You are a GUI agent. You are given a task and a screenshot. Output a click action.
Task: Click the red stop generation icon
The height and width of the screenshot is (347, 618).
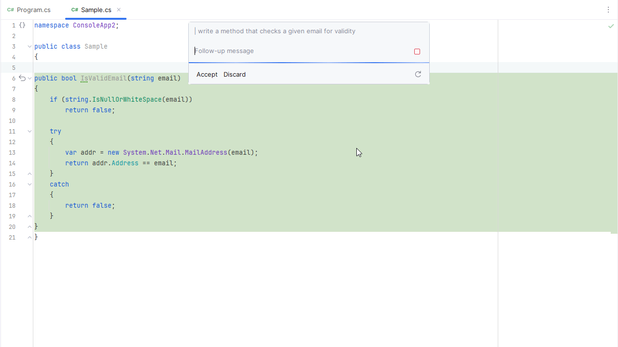click(x=417, y=52)
